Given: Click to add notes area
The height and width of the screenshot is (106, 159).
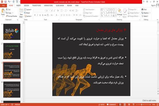Looking at the screenshot, I should (x=149, y=100).
